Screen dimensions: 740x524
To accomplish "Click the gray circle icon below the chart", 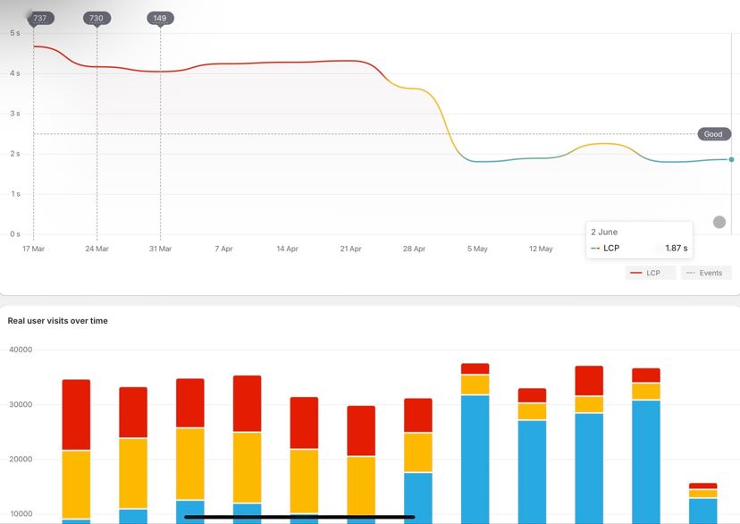I will (719, 221).
